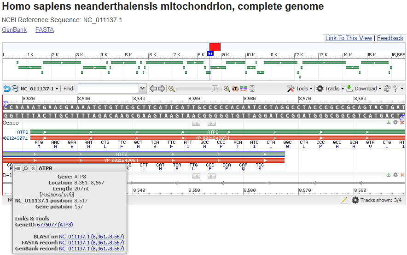
Task: Click the Genes track settings gear icon
Action: (x=395, y=122)
